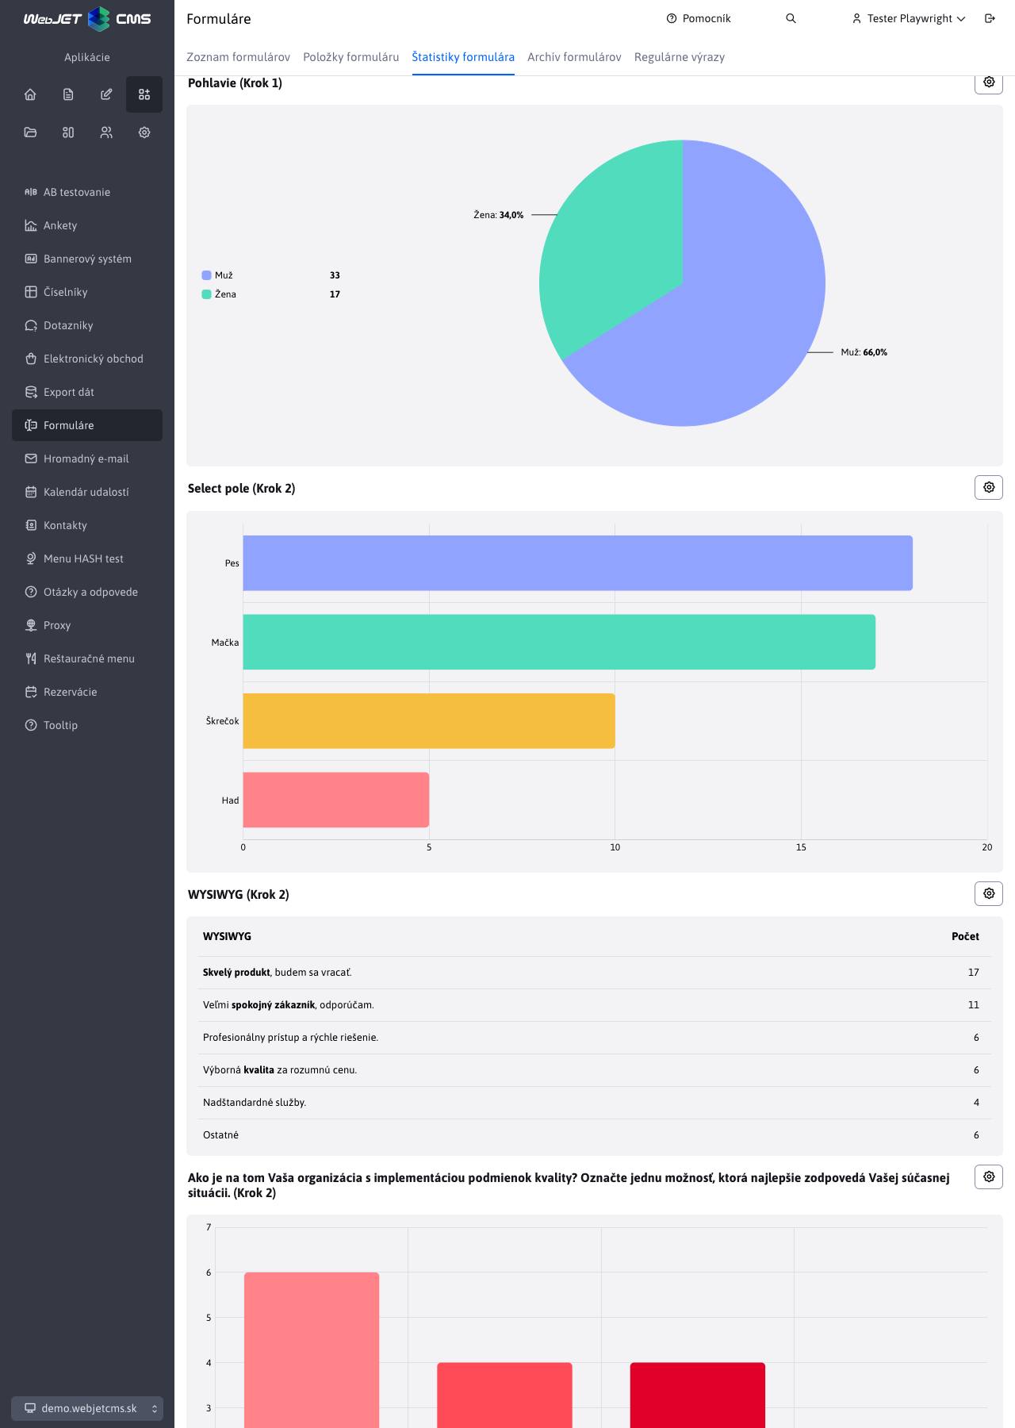The image size is (1015, 1428).
Task: Select the Applications grid icon
Action: click(144, 94)
